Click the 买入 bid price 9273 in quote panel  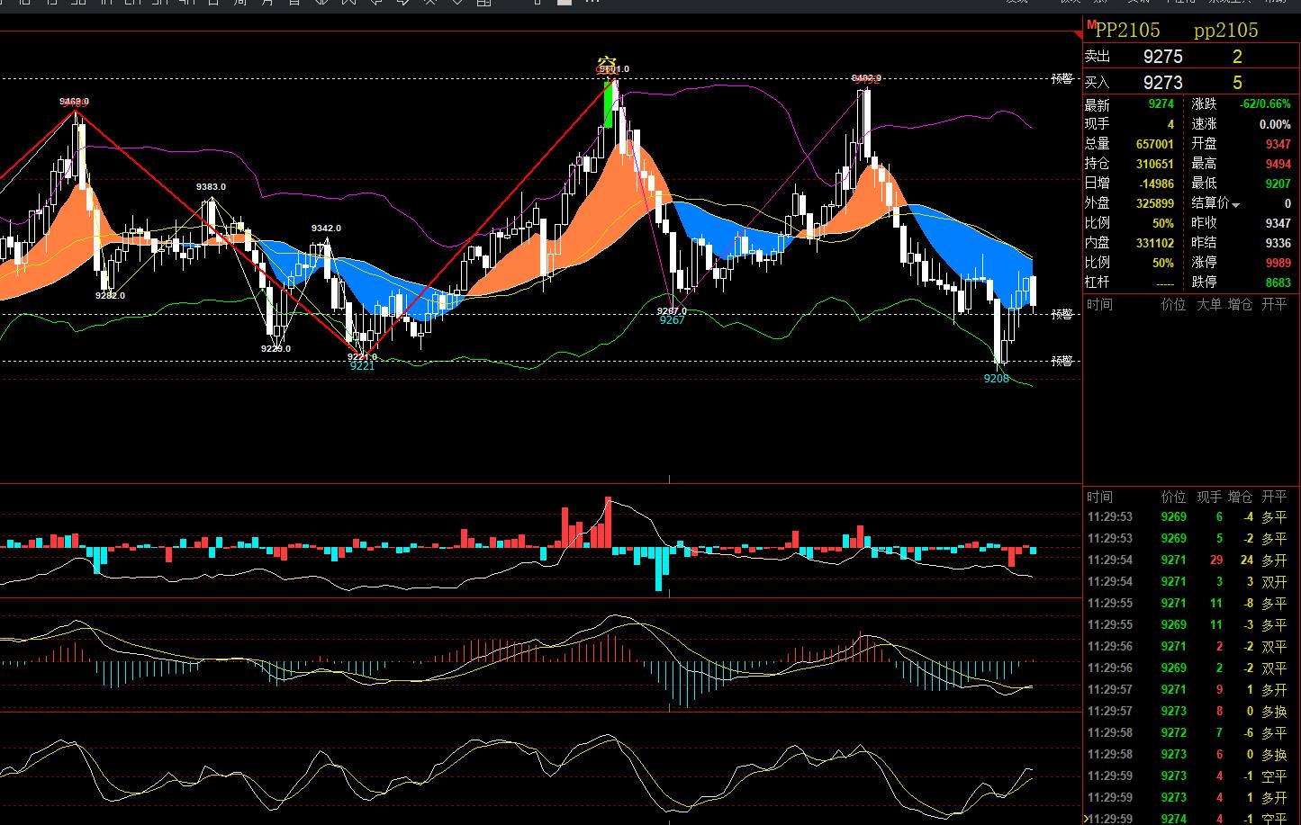(1162, 83)
